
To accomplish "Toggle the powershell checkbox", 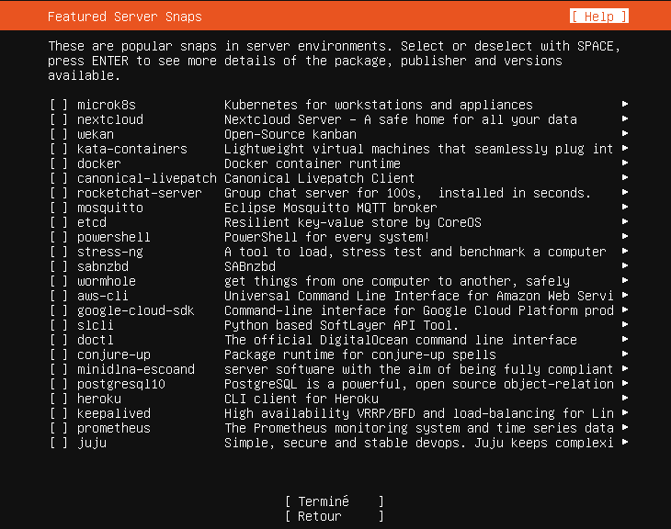I will coord(59,237).
